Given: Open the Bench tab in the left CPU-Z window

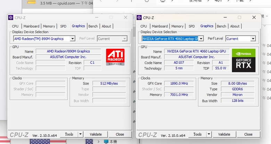Looking at the screenshot, I should [x=93, y=26].
